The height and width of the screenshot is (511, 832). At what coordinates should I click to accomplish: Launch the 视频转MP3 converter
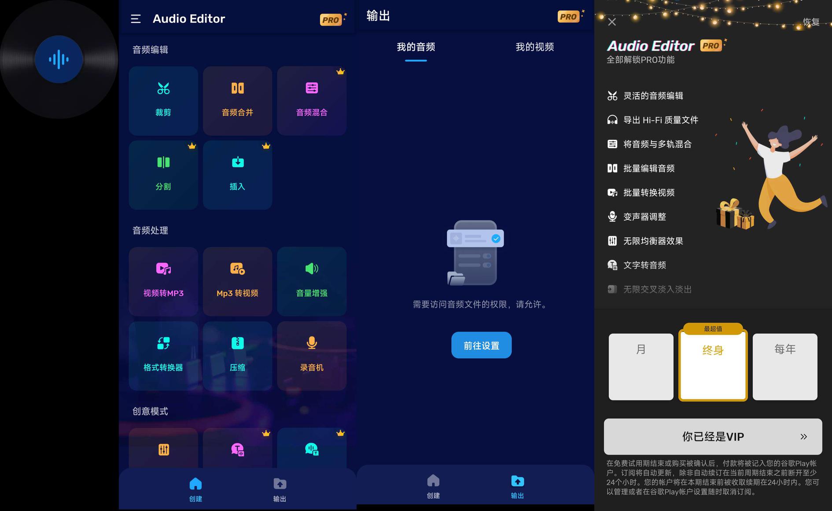[163, 281]
